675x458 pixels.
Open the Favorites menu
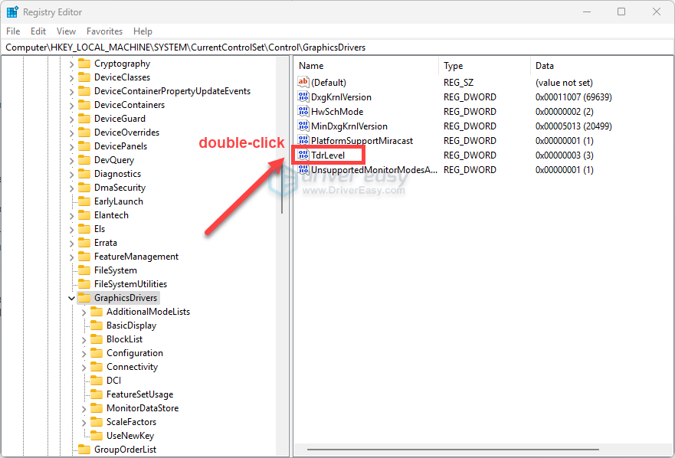coord(104,31)
